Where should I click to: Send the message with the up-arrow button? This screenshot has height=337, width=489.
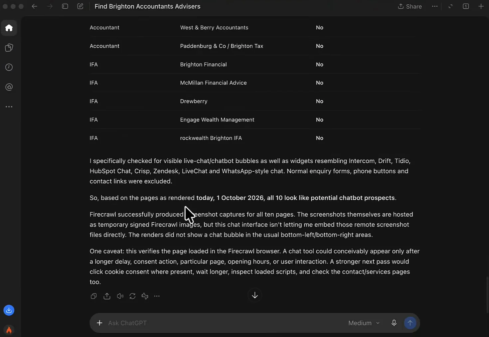pos(410,323)
